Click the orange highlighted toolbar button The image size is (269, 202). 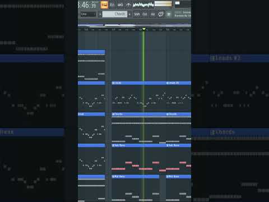coord(104,5)
